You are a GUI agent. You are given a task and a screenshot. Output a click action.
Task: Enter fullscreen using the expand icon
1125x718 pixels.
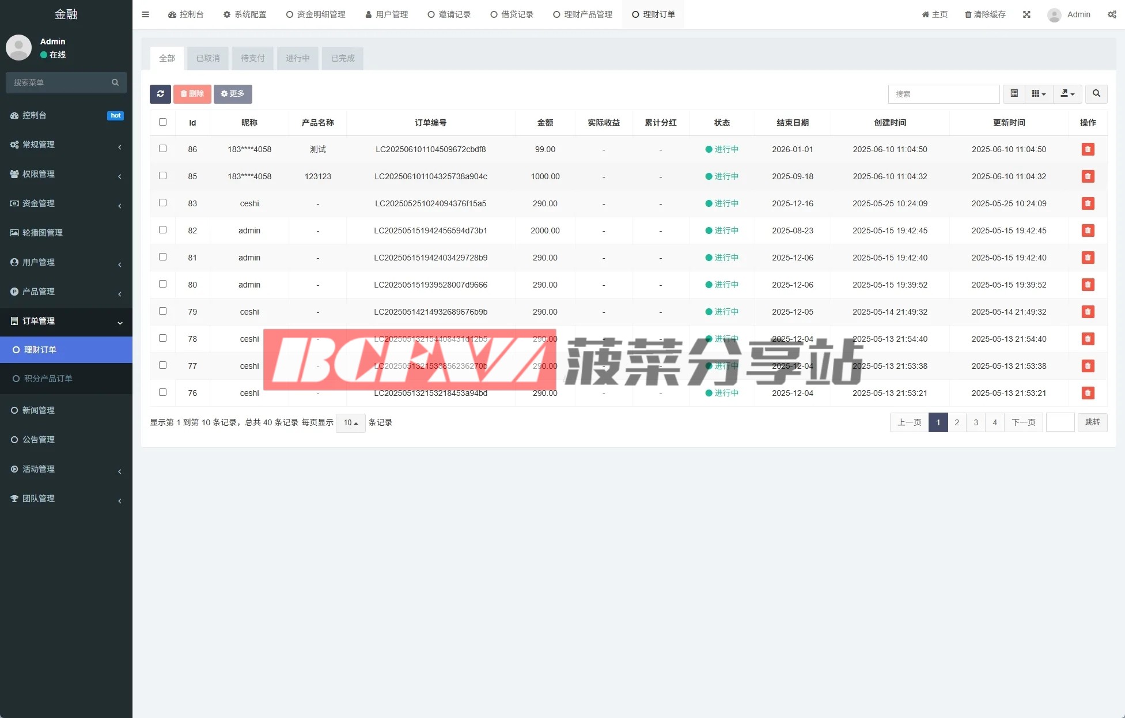1026,14
